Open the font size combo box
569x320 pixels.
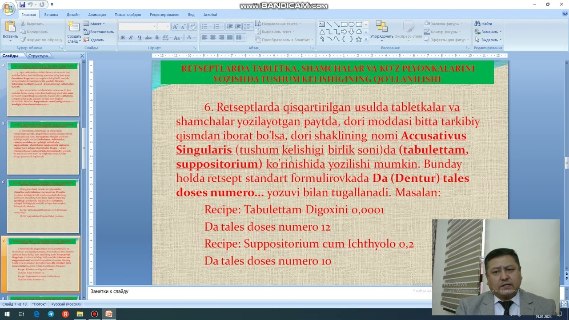point(164,27)
